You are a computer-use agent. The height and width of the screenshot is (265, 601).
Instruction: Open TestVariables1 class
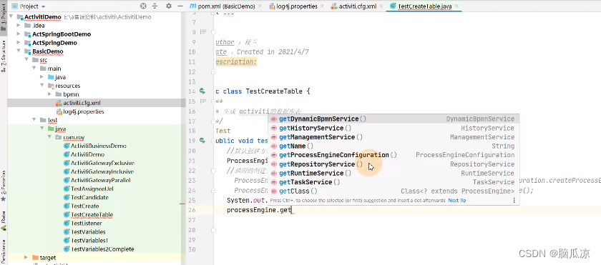pyautogui.click(x=89, y=241)
